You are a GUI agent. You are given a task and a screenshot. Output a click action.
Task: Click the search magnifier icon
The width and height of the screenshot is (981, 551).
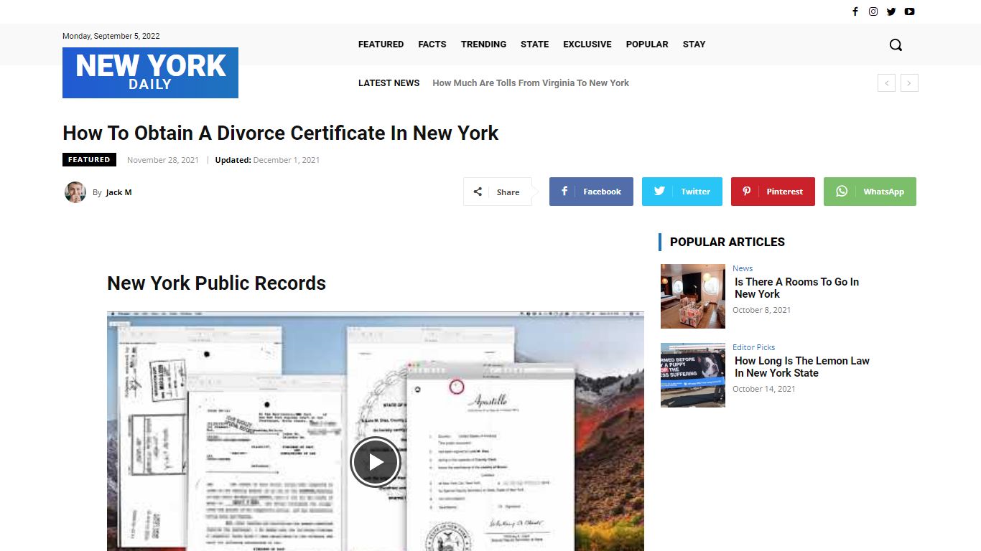pyautogui.click(x=896, y=44)
